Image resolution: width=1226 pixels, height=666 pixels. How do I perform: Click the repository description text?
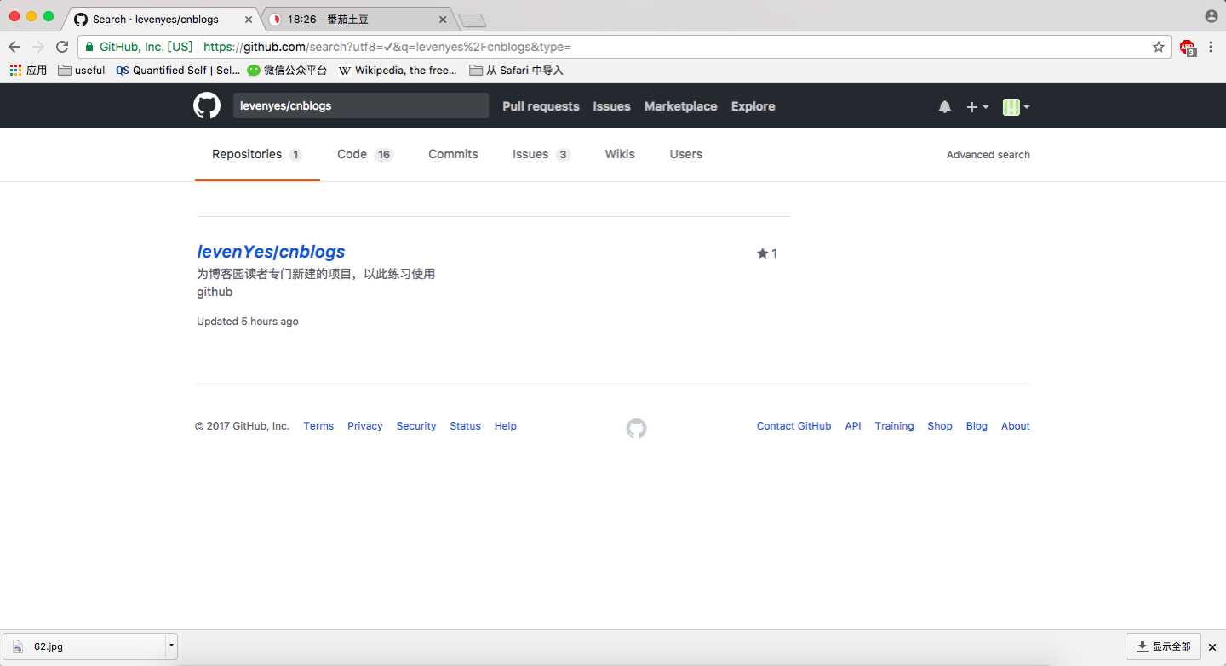[316, 282]
